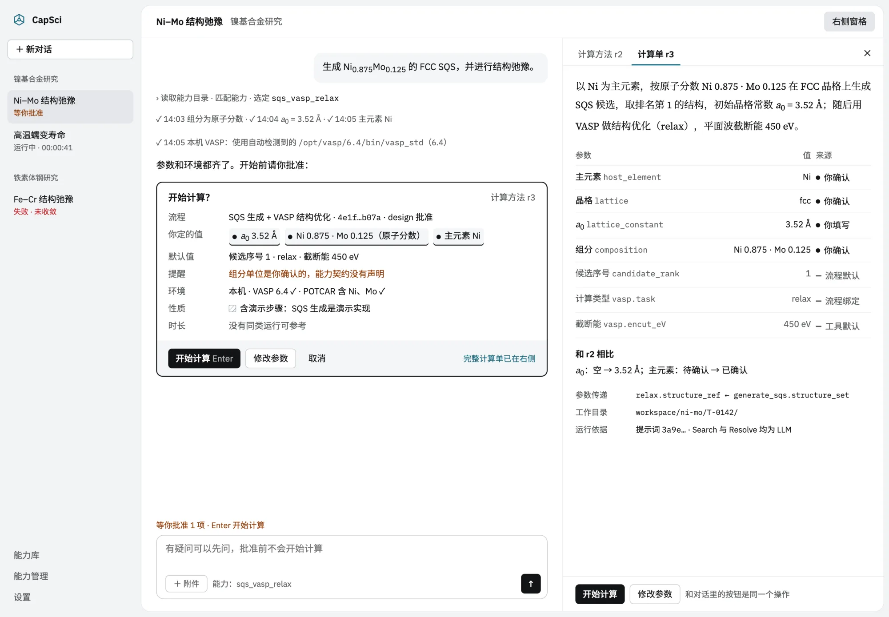The image size is (889, 617).
Task: Click the workspace/ni-mo/T-0142/ path
Action: [x=686, y=412]
